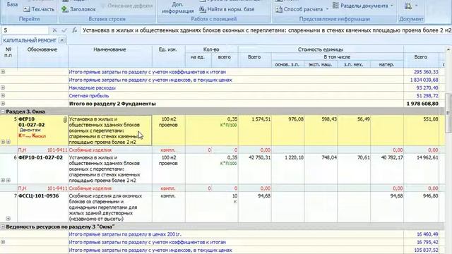Click the База button in the ribbon
Viewport: 452px width, 254px height.
[x=12, y=5]
